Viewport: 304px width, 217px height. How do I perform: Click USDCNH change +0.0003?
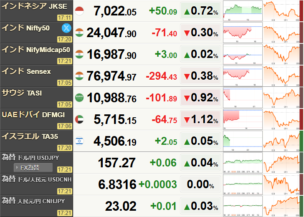[158, 184]
